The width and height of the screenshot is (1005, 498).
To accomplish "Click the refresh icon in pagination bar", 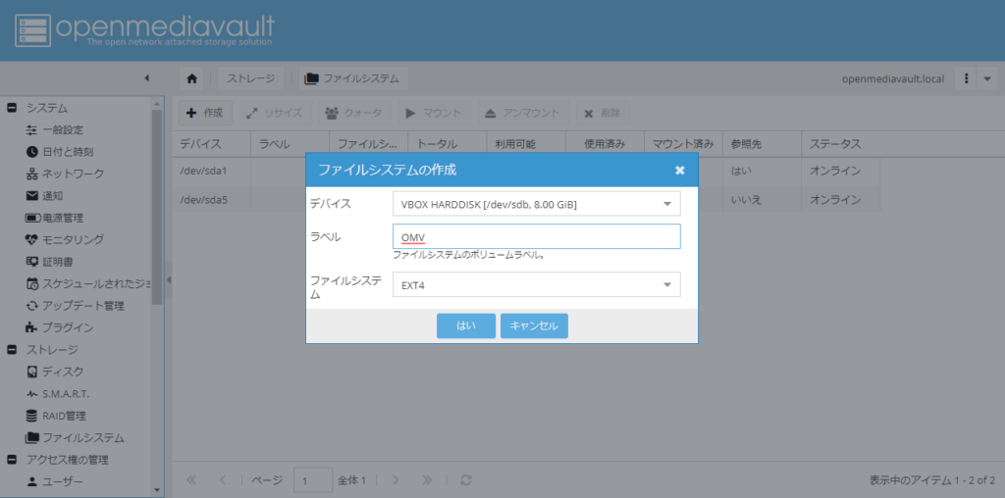I will coord(466,480).
